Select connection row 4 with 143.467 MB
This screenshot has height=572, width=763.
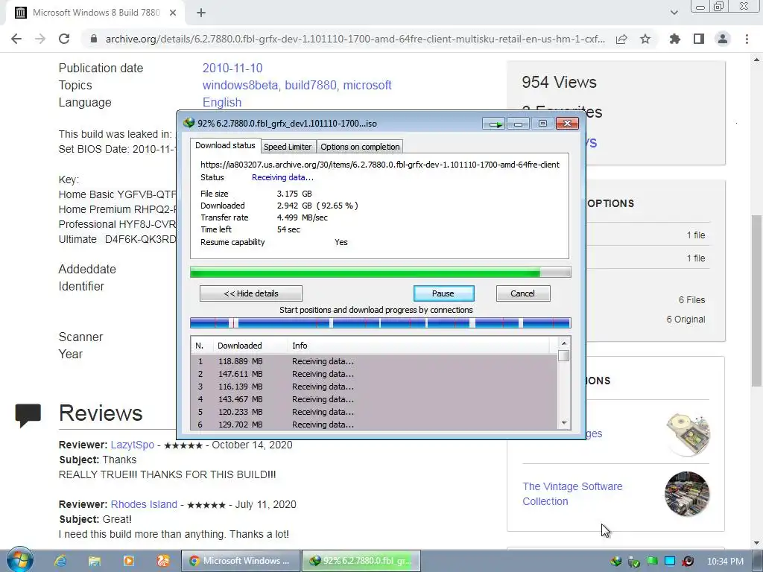coord(374,399)
